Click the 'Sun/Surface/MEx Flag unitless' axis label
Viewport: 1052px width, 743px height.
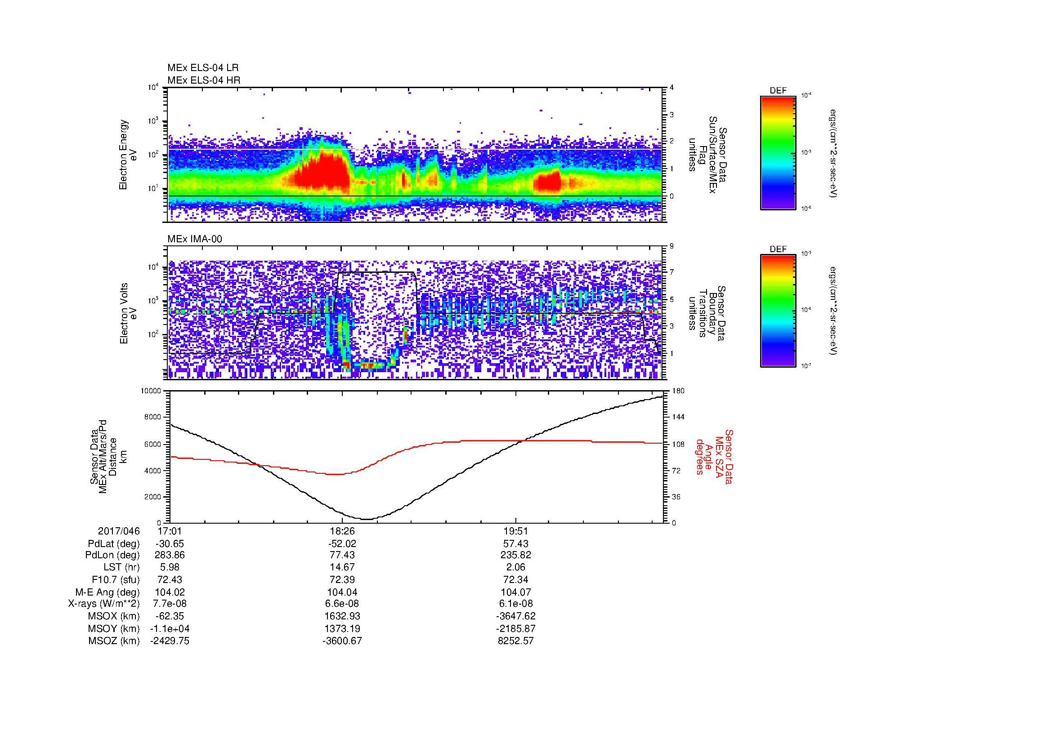709,155
